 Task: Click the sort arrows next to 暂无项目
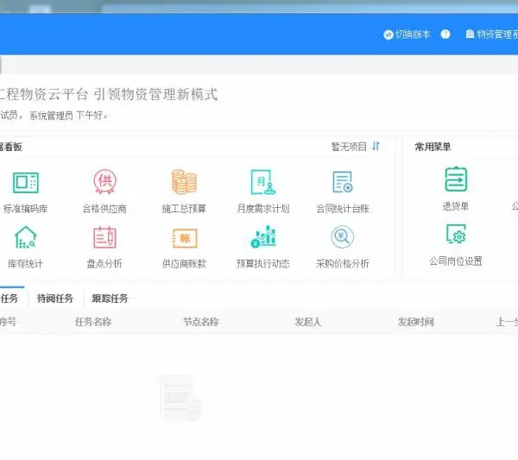coord(376,146)
